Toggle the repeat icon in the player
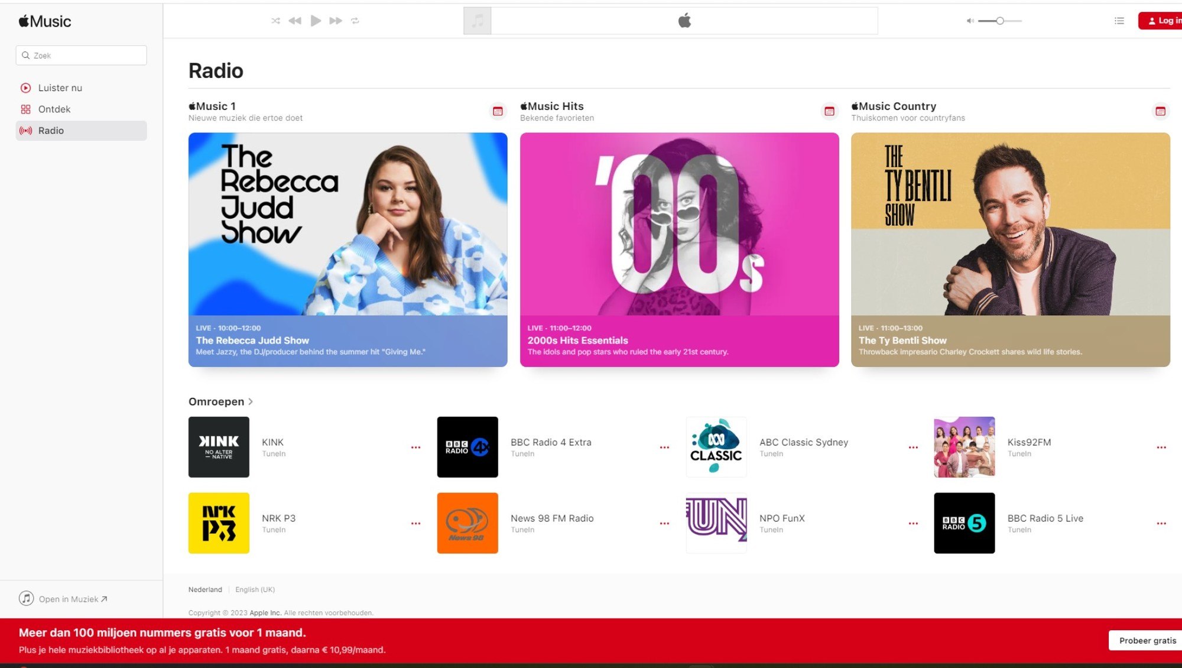The width and height of the screenshot is (1182, 668). click(x=355, y=21)
